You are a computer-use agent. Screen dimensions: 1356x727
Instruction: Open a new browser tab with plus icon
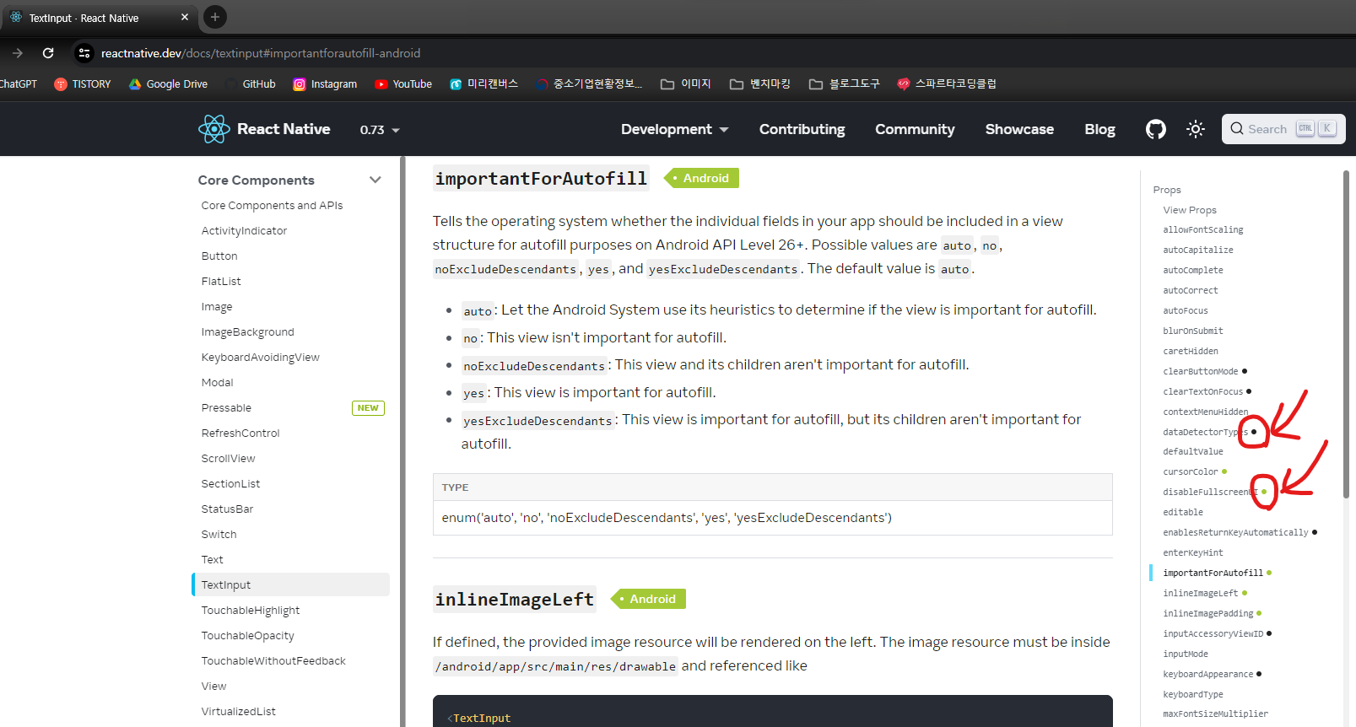click(x=215, y=17)
